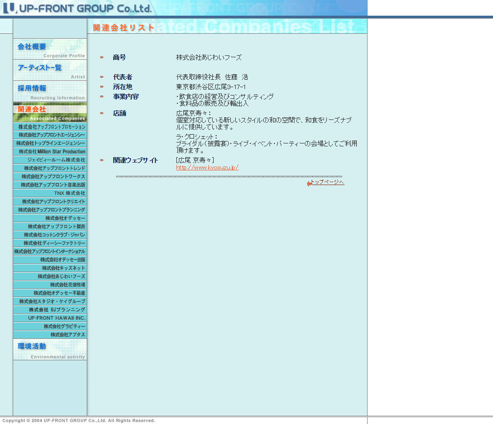Open 株式会社花畑牧場 page

click(50, 285)
